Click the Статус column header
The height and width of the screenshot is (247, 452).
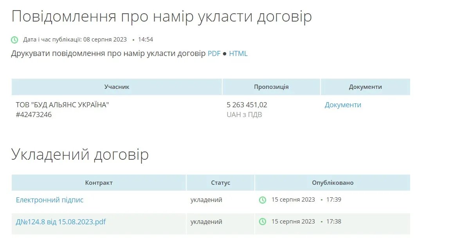(221, 183)
